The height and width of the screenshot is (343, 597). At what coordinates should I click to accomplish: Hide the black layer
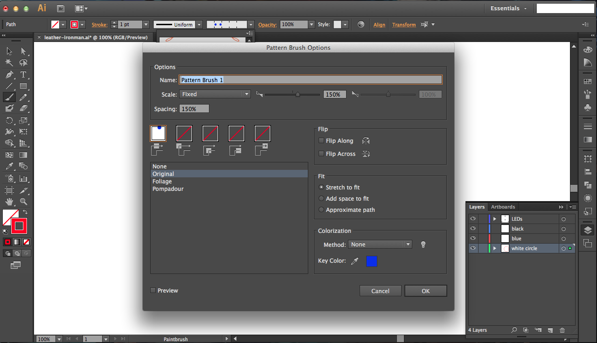coord(473,229)
